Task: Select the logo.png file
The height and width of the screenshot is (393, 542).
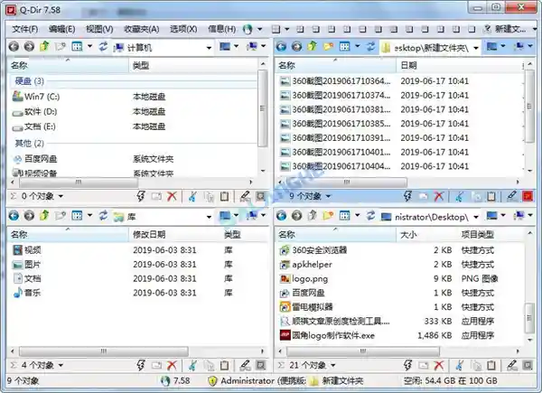Action: click(x=312, y=278)
